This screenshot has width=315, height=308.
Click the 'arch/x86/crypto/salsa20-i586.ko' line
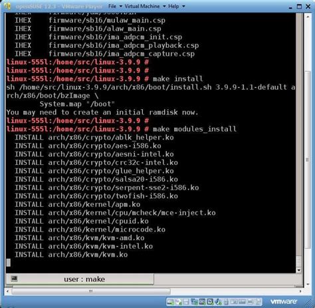pos(113,179)
